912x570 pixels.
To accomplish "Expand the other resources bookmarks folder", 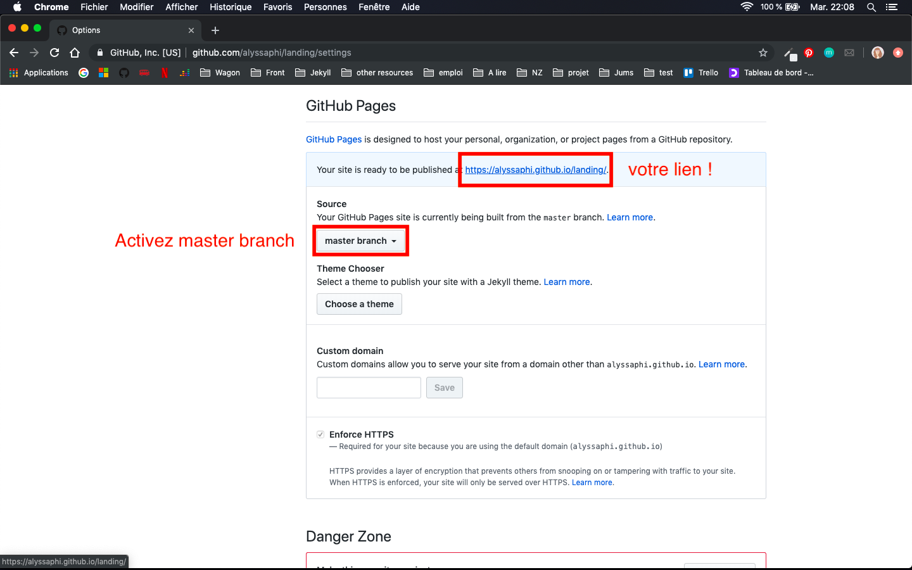I will (x=377, y=73).
